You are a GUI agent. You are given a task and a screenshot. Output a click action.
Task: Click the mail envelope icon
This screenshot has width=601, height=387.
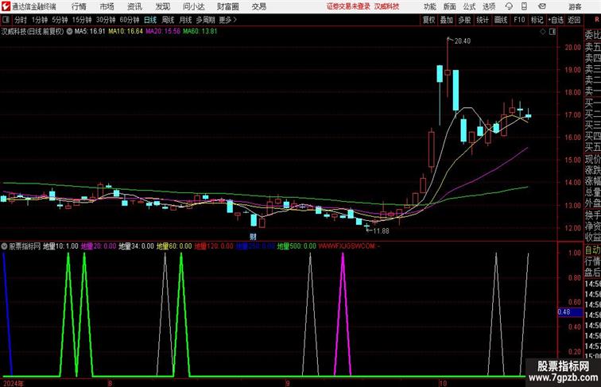(x=542, y=6)
